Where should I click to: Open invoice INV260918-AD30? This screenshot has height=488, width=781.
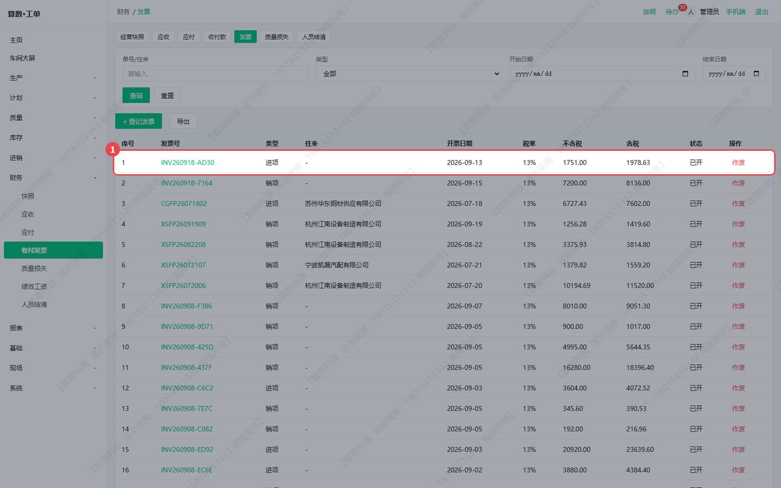click(187, 163)
